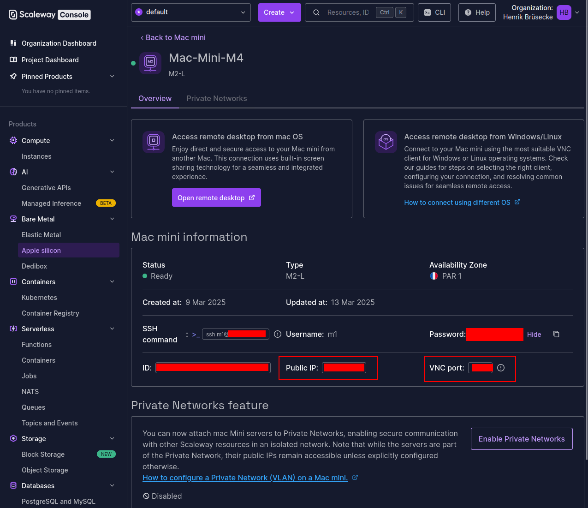
Task: Click the Project Dashboard icon
Action: coord(13,60)
